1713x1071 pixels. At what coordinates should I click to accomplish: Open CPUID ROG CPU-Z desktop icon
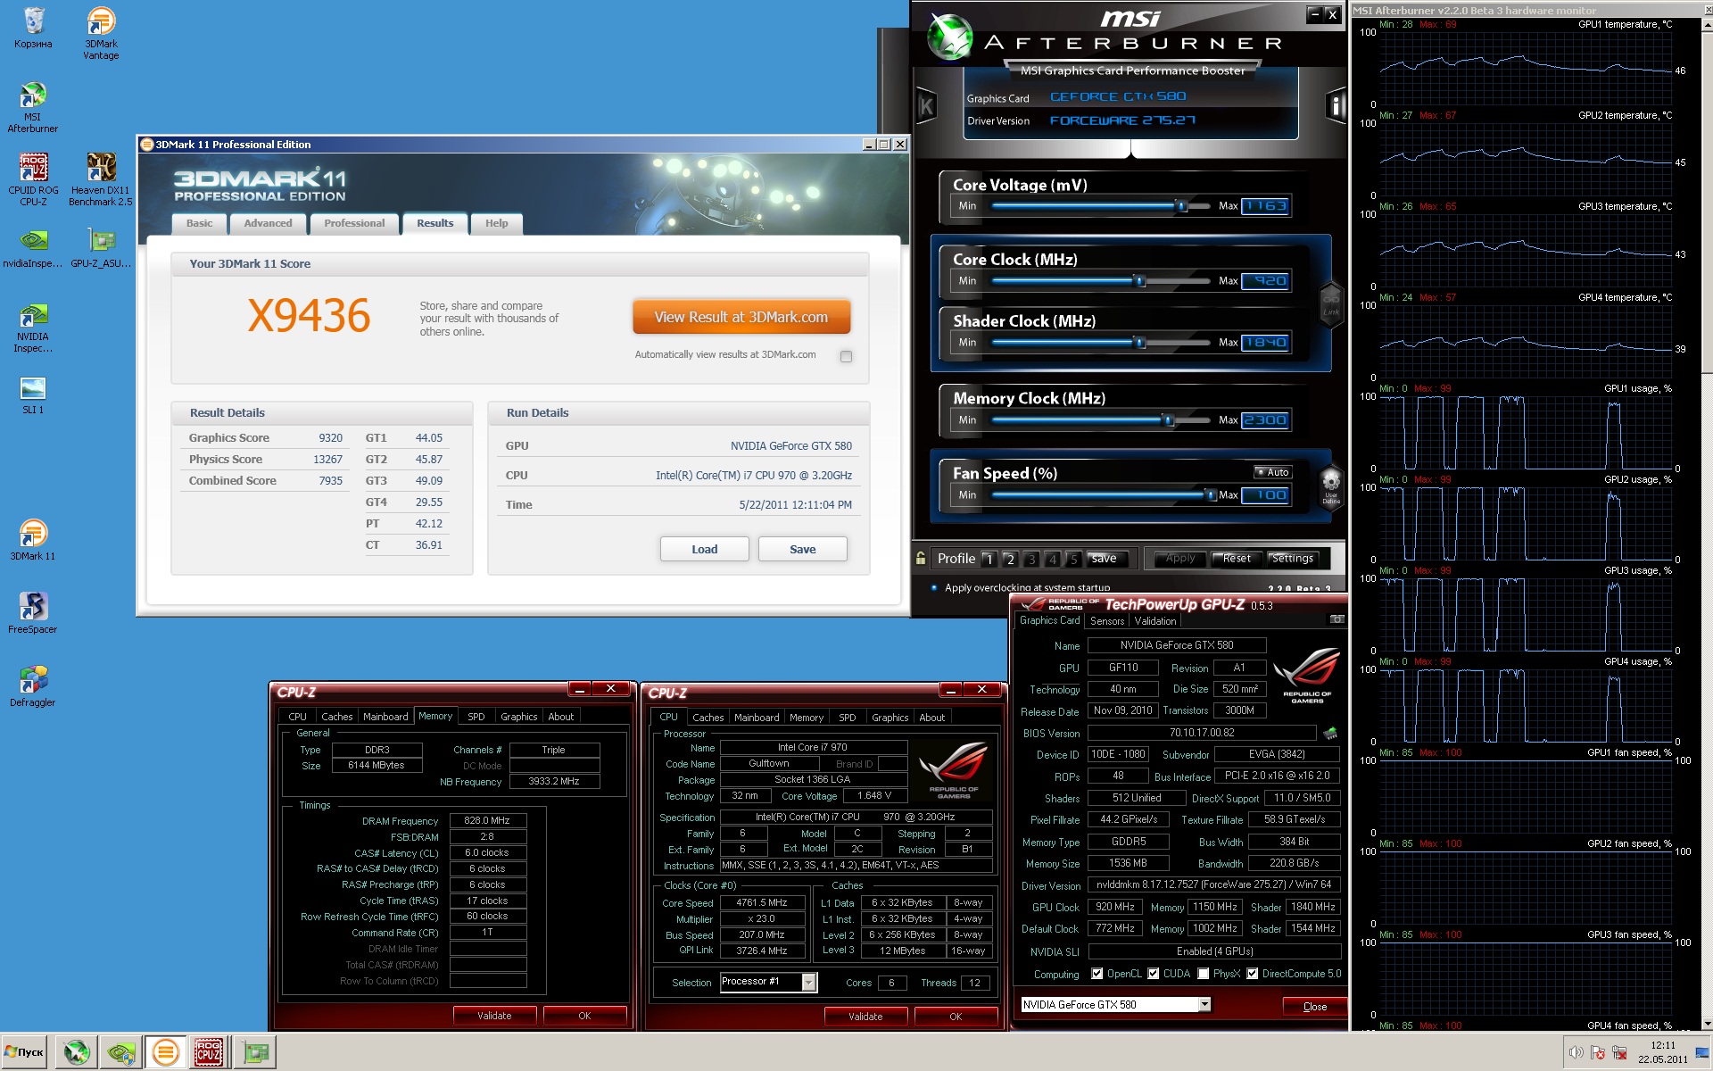[33, 179]
